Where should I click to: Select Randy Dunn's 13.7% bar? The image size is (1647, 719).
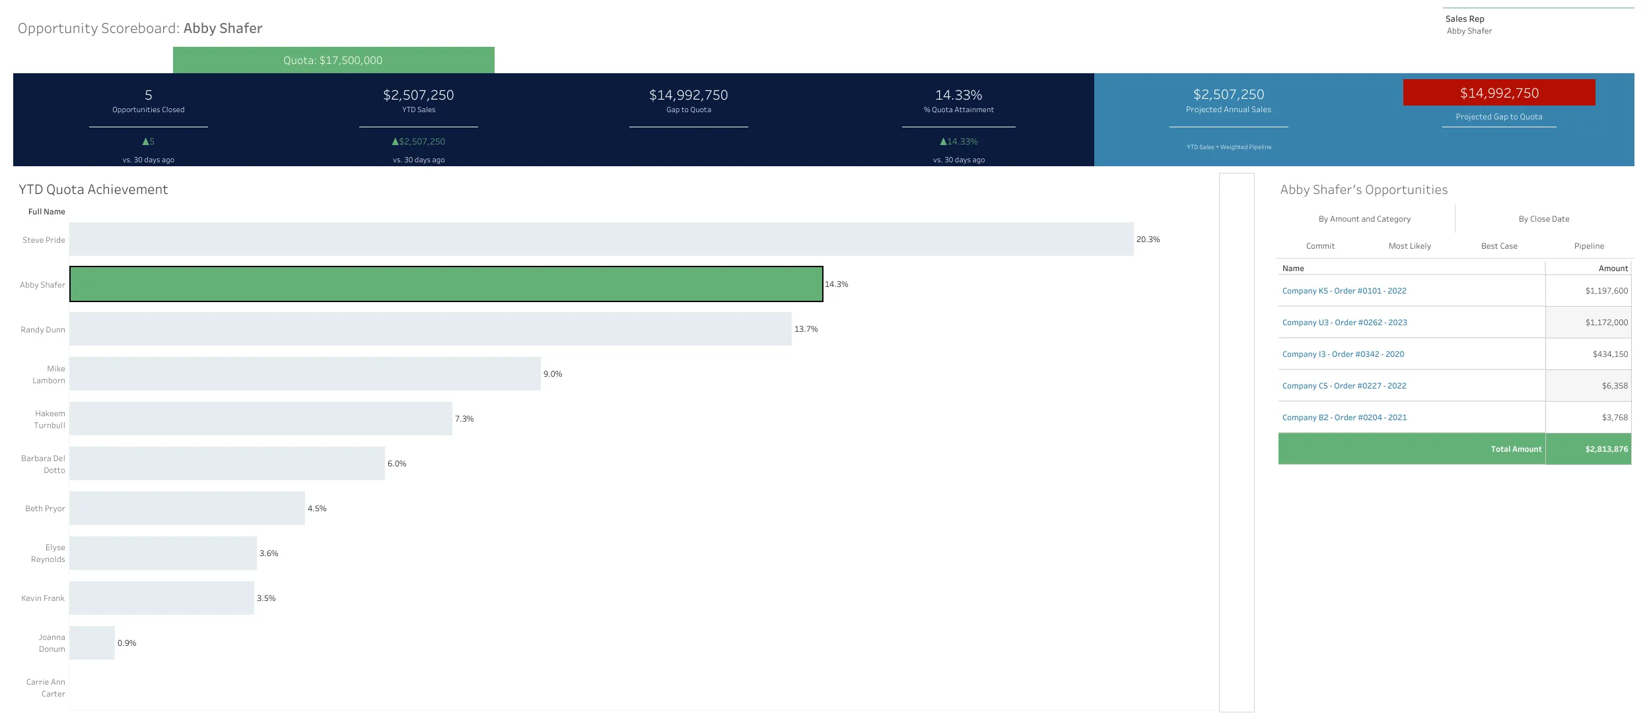(431, 329)
